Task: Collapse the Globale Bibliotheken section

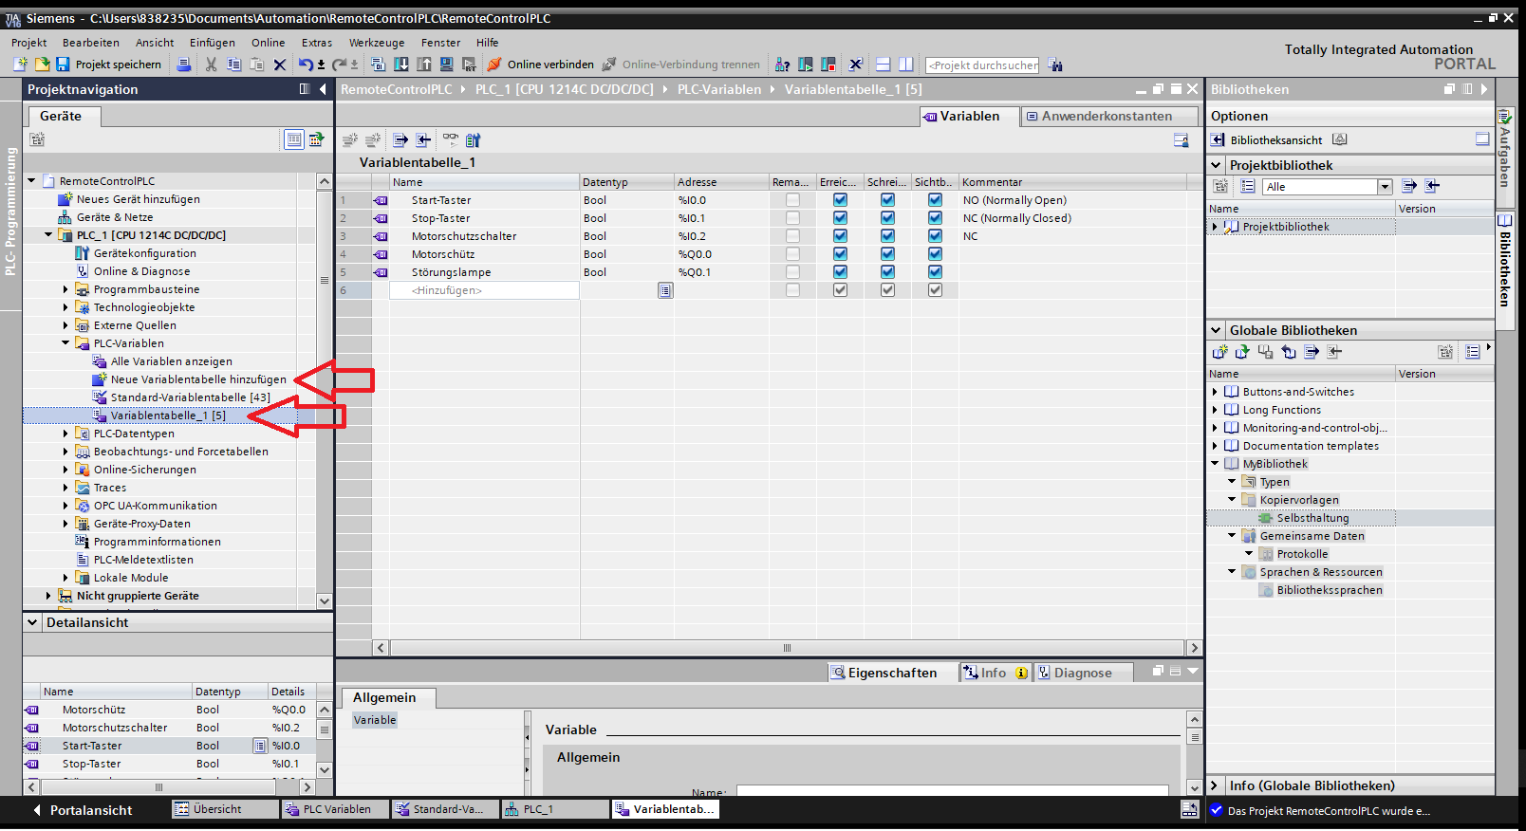Action: click(x=1216, y=330)
